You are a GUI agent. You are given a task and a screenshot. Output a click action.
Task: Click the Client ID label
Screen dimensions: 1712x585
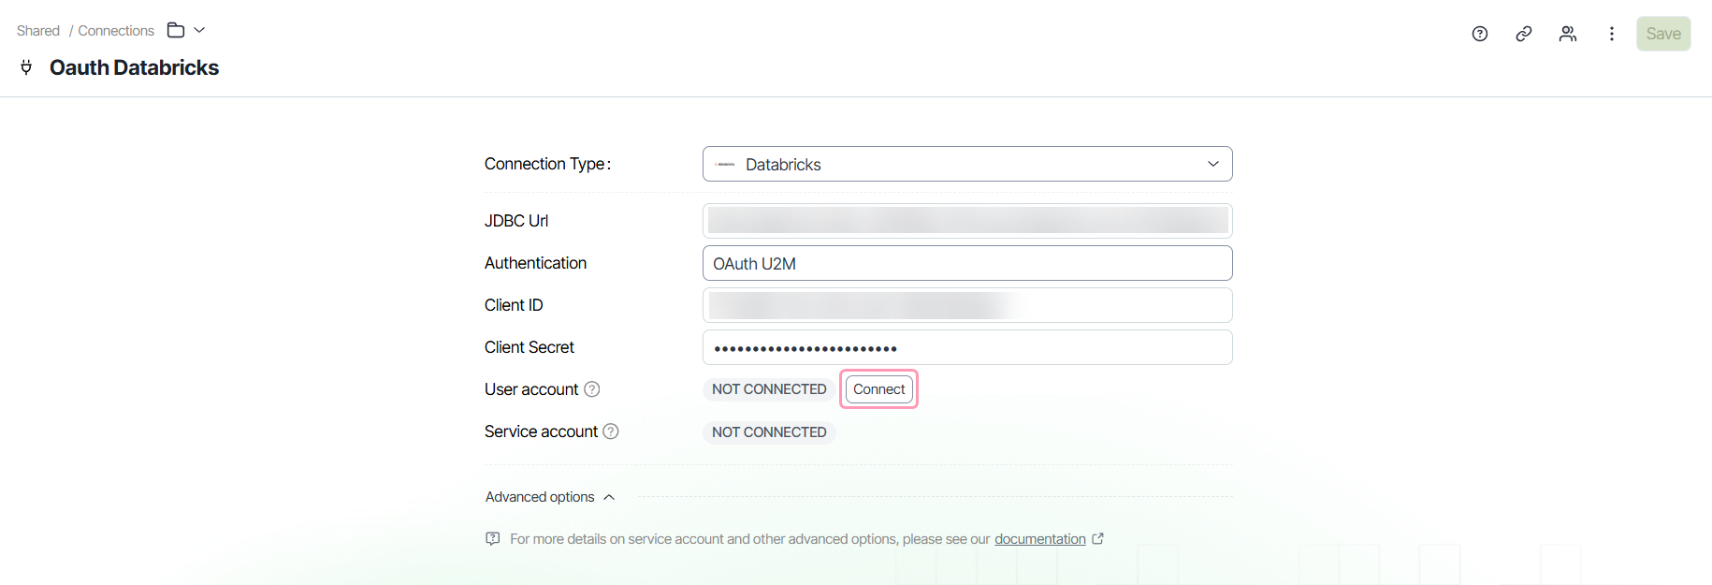click(x=514, y=305)
